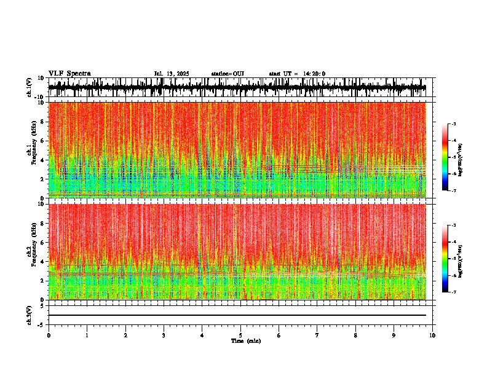Screen dimensions: 487x376
Task: Click time axis tick label "9"
Action: click(x=394, y=335)
